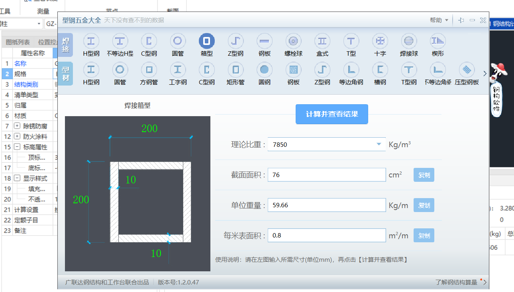The image size is (514, 292).
Task: Open 了解钢结构算量 link
Action: pos(456,282)
